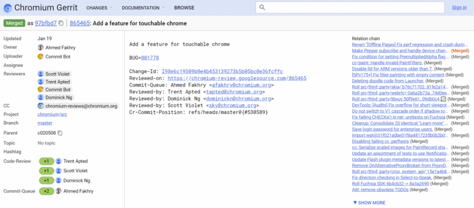Viewport: 474px width, 208px height.
Task: Click Trent Apted's avatar in Code-Review
Action: tap(59, 161)
